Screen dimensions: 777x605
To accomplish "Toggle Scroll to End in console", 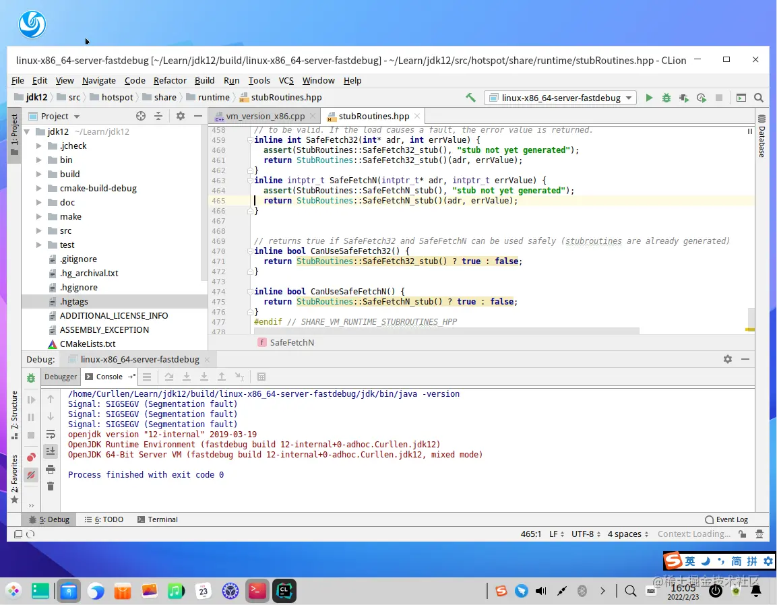I will pyautogui.click(x=51, y=451).
